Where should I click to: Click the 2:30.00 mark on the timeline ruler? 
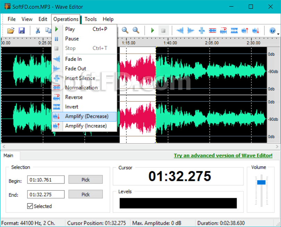pyautogui.click(x=253, y=43)
